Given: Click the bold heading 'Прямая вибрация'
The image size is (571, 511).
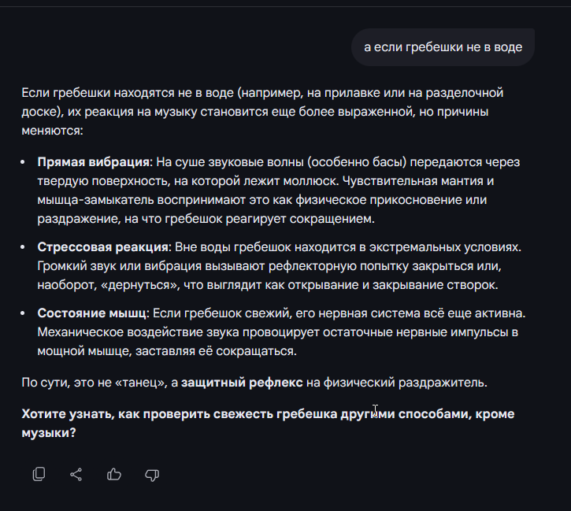Looking at the screenshot, I should coord(94,162).
